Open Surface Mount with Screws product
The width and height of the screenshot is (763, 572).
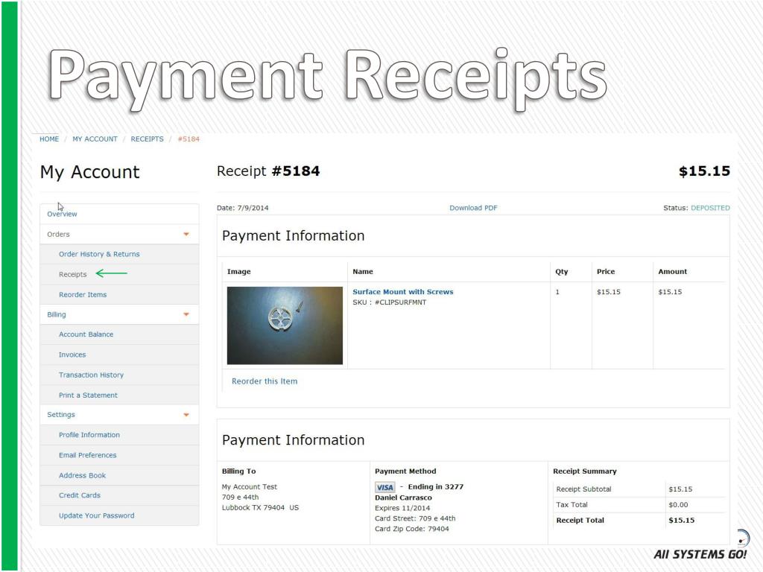pyautogui.click(x=403, y=292)
